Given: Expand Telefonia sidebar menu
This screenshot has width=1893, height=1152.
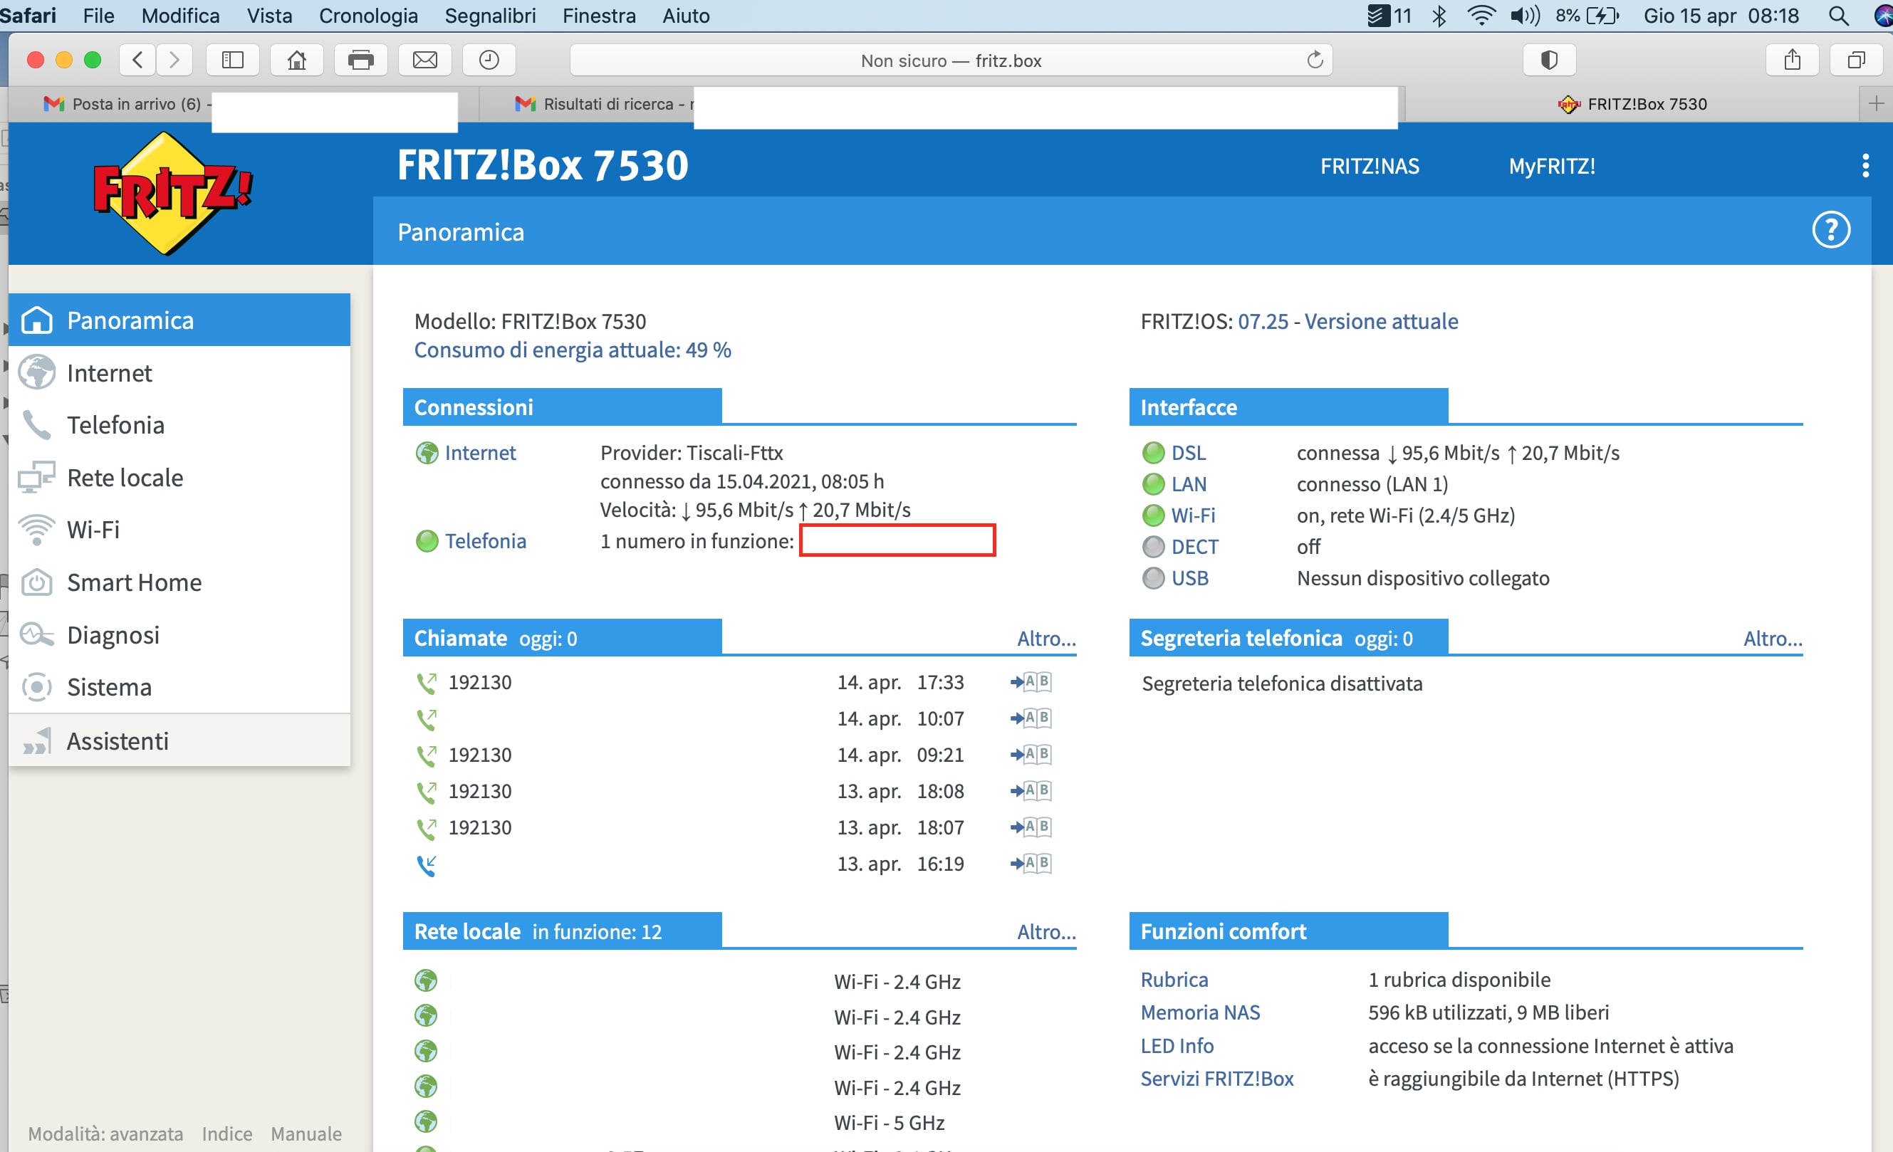Looking at the screenshot, I should tap(179, 425).
